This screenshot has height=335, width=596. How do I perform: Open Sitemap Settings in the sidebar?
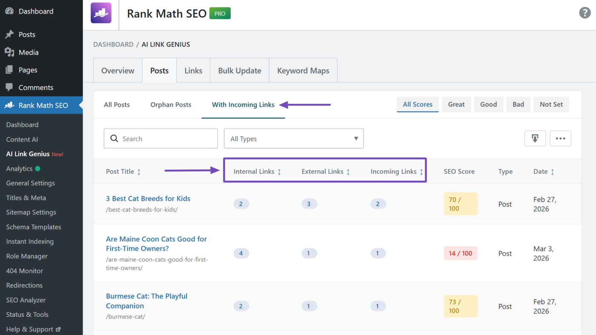pyautogui.click(x=31, y=212)
